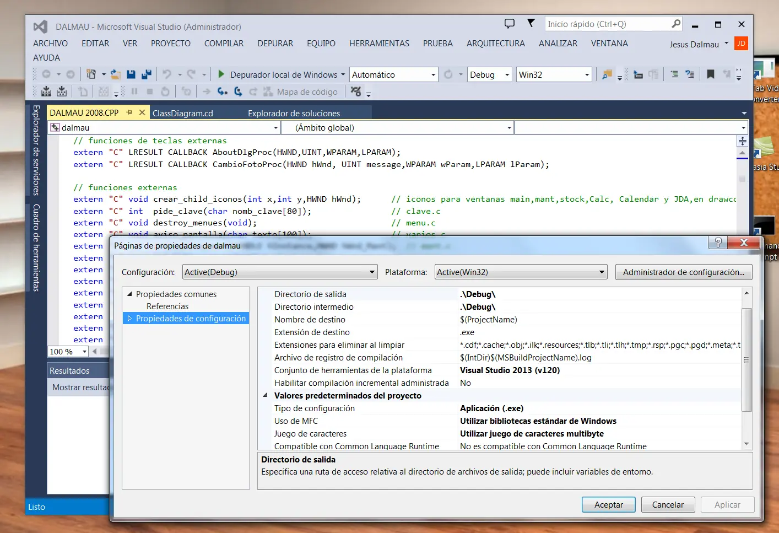The image size is (779, 533).
Task: Collapse Valores predeterminados del proyecto section
Action: pyautogui.click(x=265, y=395)
